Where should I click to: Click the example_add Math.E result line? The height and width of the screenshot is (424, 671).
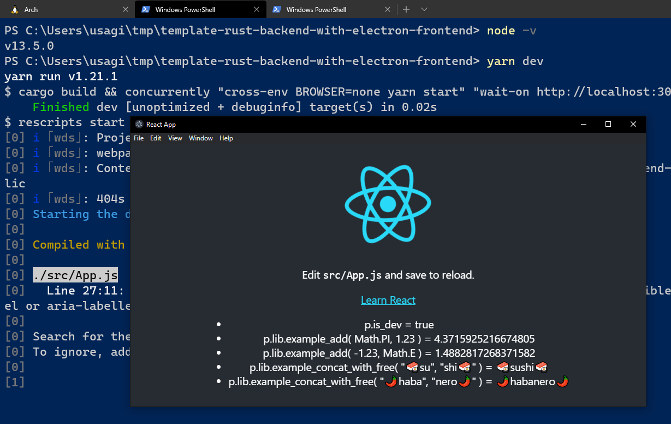(x=399, y=354)
